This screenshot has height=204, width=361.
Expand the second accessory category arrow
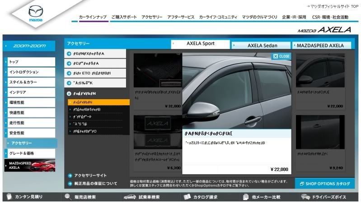pos(69,64)
